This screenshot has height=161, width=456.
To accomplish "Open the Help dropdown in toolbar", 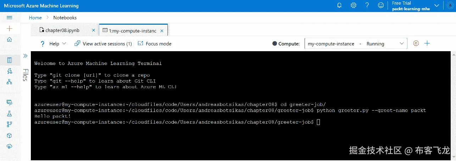I will 53,44.
